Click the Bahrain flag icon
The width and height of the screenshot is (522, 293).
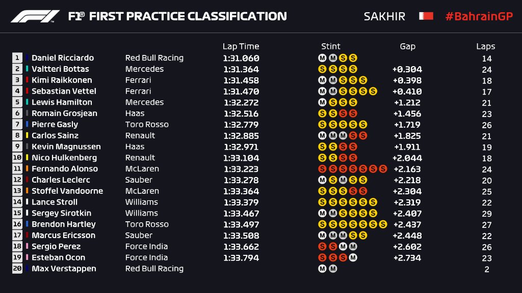coord(426,16)
